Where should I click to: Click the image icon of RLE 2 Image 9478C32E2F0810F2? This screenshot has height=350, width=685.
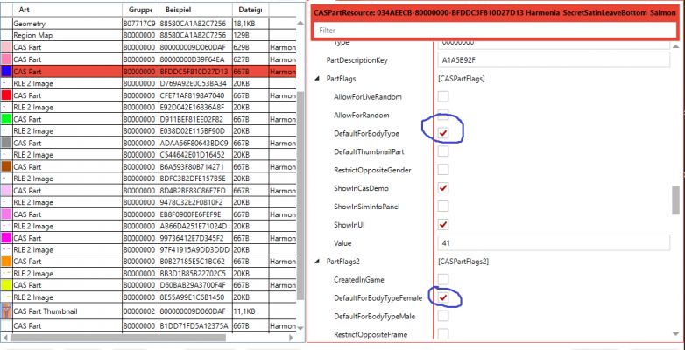point(6,202)
